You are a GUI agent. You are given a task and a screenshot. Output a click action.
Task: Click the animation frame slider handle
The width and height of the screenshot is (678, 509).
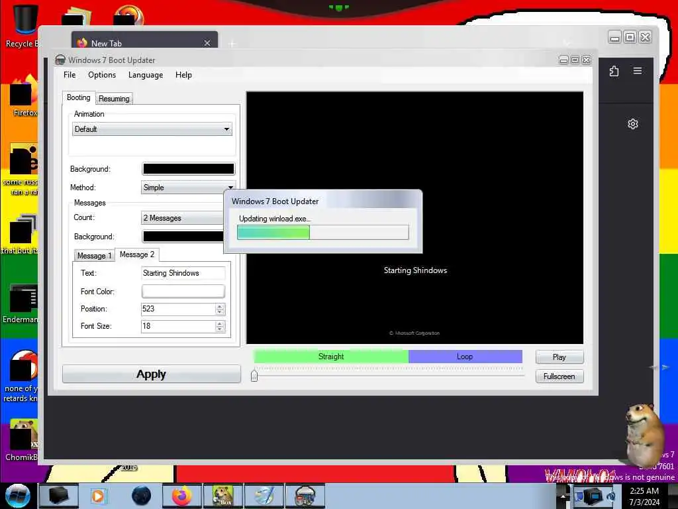click(254, 375)
